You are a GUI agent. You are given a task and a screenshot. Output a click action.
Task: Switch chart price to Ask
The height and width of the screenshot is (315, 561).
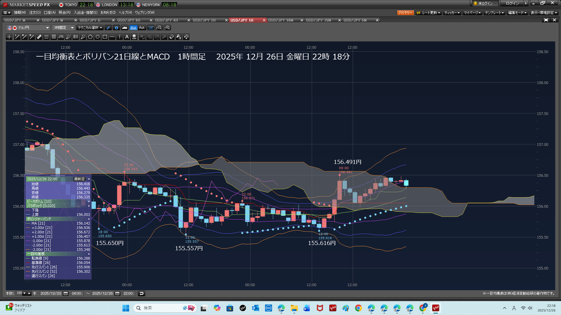142,28
